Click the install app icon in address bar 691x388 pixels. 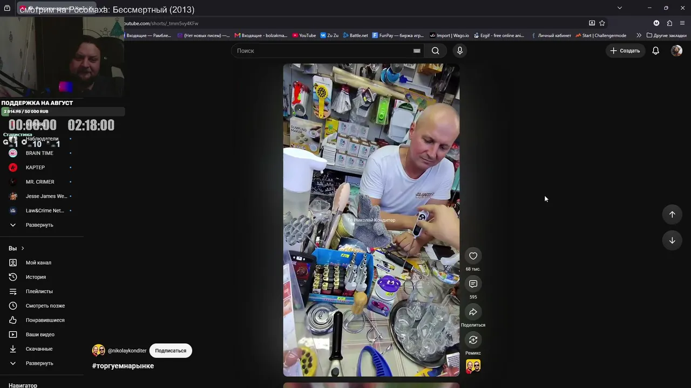tap(592, 23)
